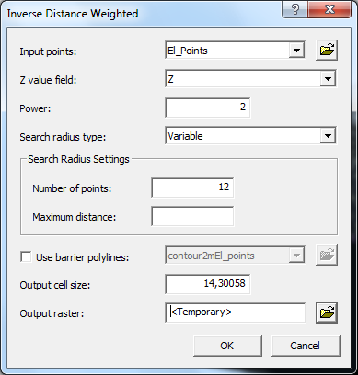Expand the Z value field dropdown

[328, 79]
